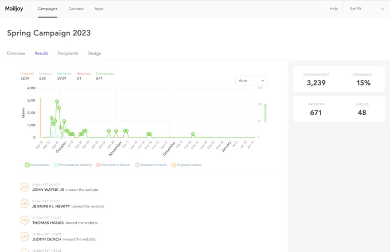Select the Results tab

tap(41, 53)
